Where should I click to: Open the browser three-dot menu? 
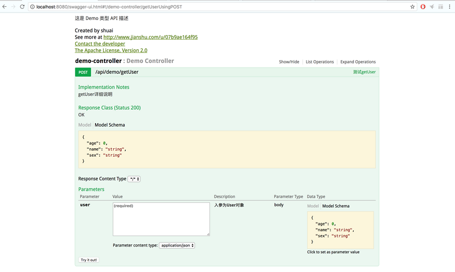[449, 7]
